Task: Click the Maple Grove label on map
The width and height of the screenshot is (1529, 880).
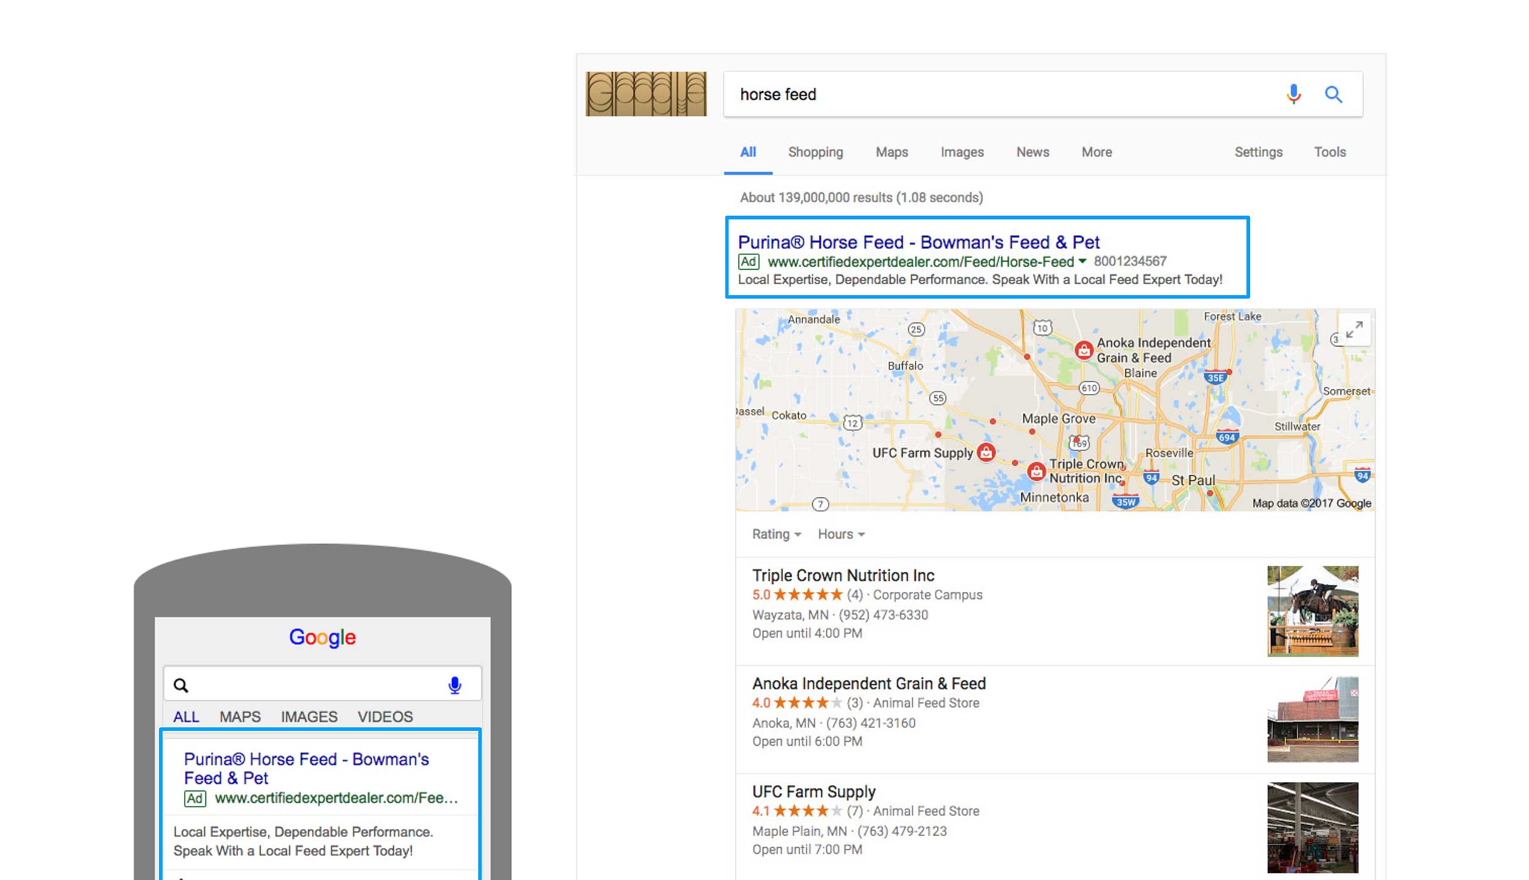Action: [1059, 419]
